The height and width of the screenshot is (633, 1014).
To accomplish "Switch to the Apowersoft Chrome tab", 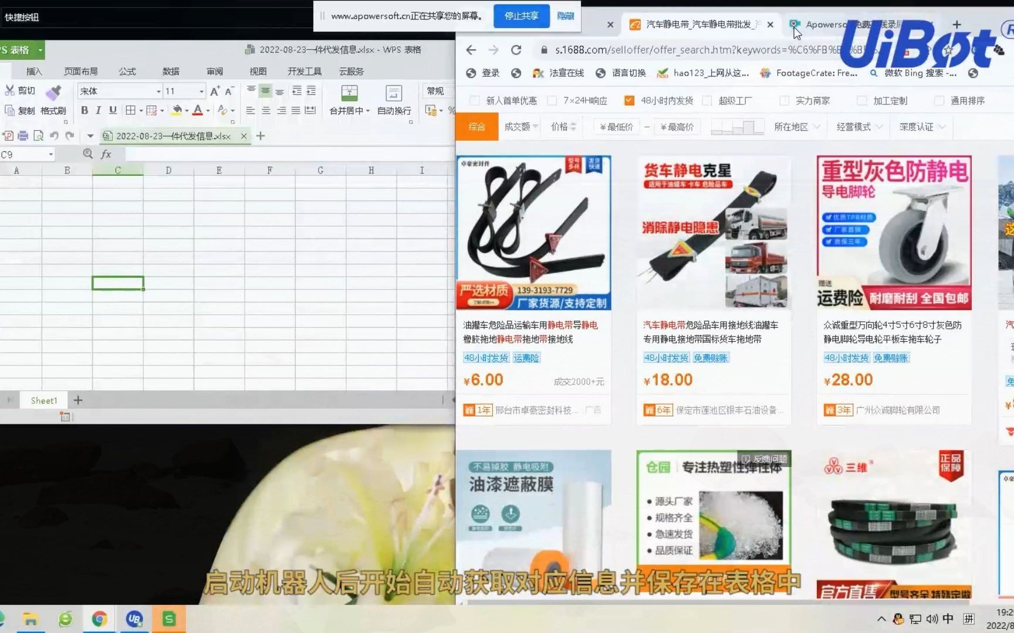I will [x=860, y=25].
